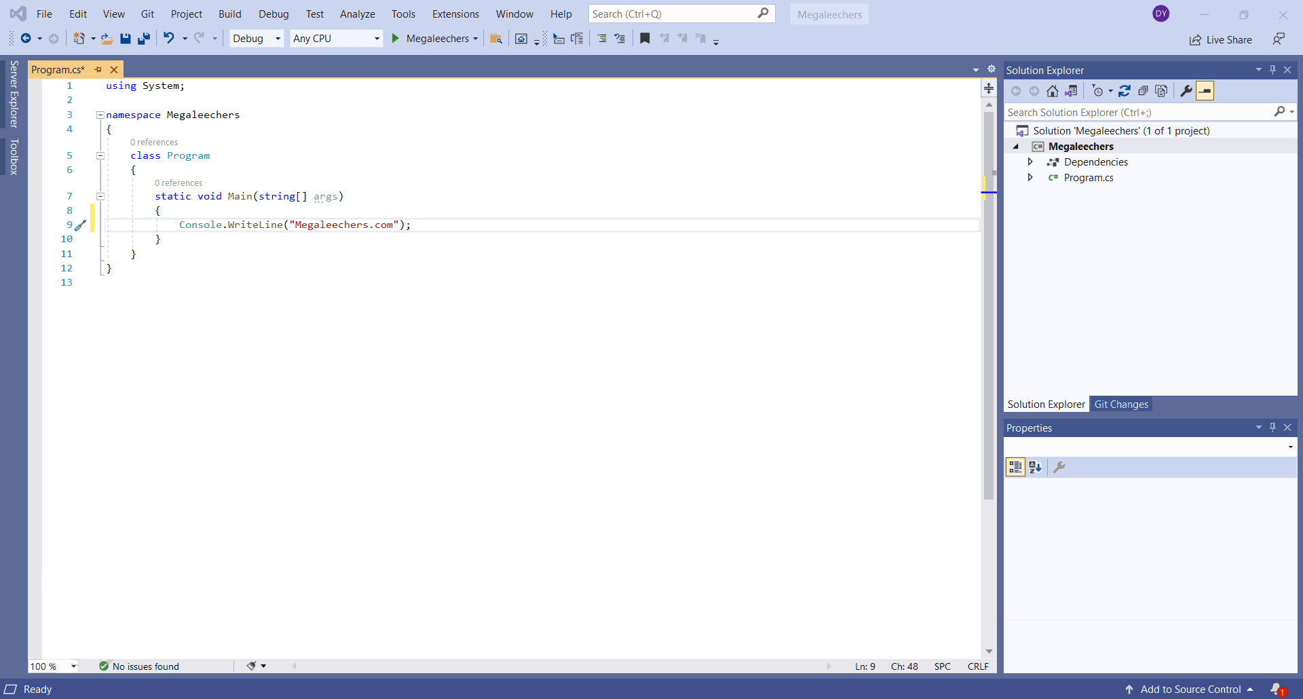Expand the Program.cs tree node
Viewport: 1303px width, 699px height.
click(x=1030, y=177)
